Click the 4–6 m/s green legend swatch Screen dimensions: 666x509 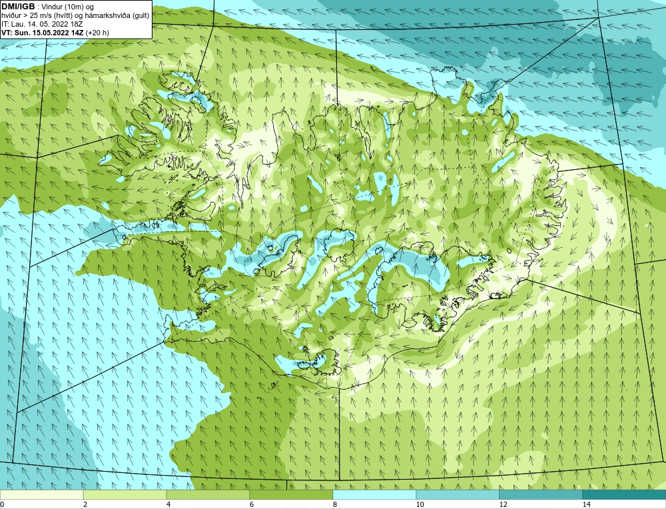(208, 494)
